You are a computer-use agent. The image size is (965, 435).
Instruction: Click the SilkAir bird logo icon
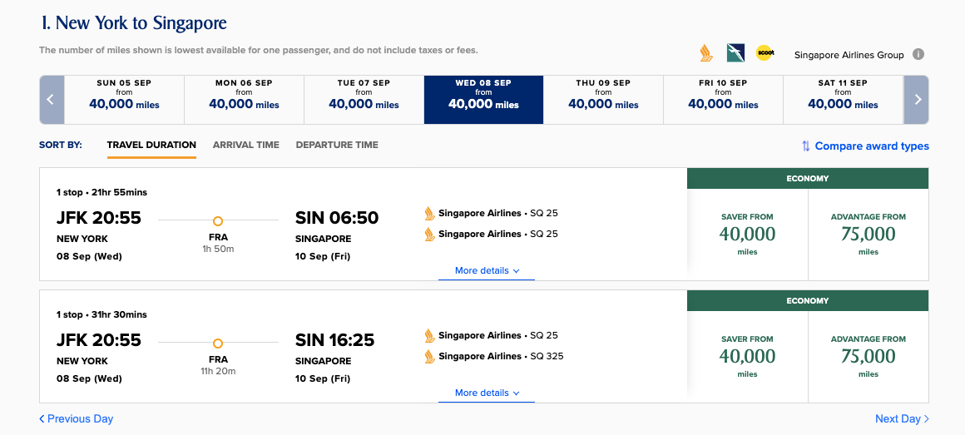click(735, 53)
